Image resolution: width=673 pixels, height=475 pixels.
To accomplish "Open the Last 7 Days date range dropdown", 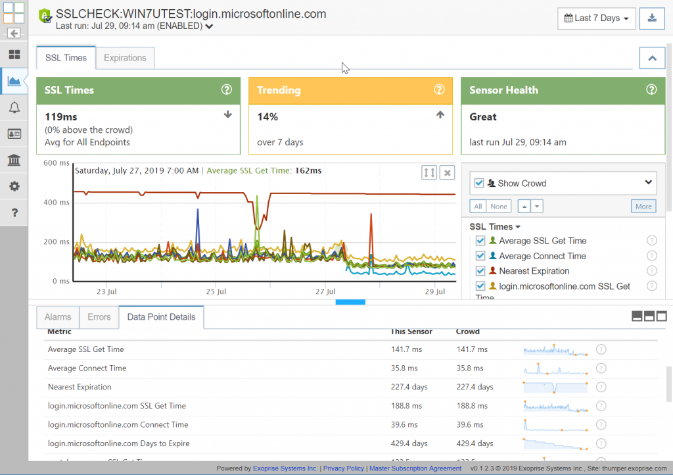I will [x=596, y=18].
